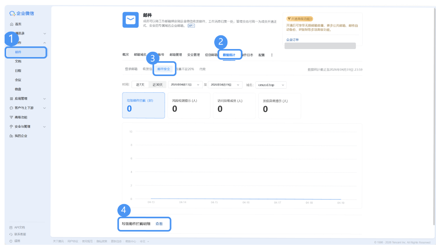This screenshot has width=436, height=249.
Task: Open the 关于腾讯 footer link
Action: [x=58, y=241]
